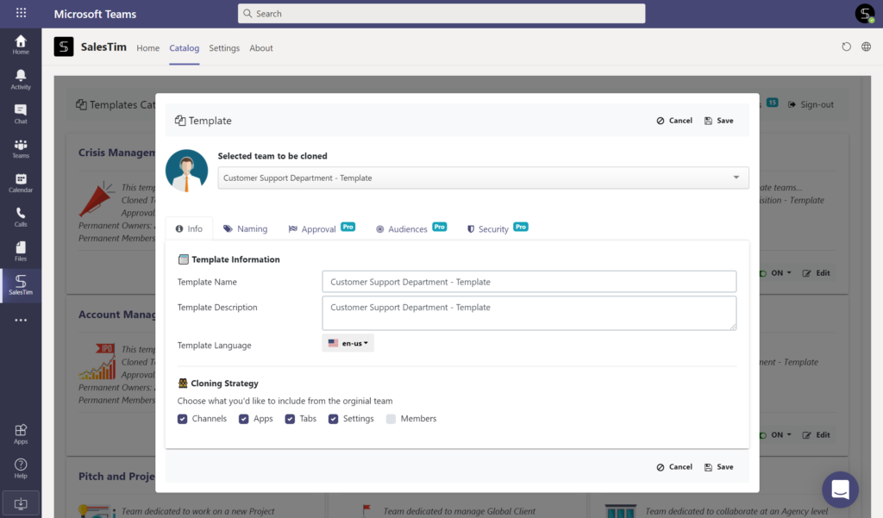Open the Security tab
The width and height of the screenshot is (883, 518).
point(498,228)
